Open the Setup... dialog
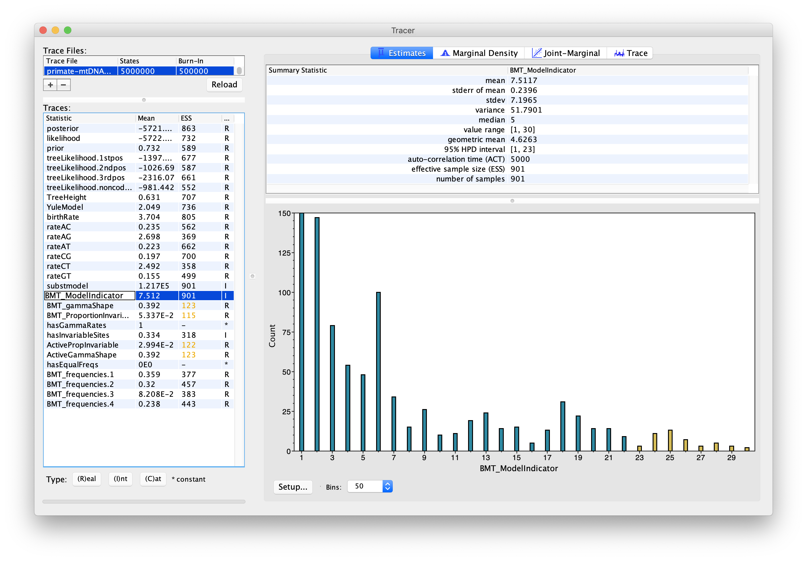The width and height of the screenshot is (807, 561). pos(293,487)
